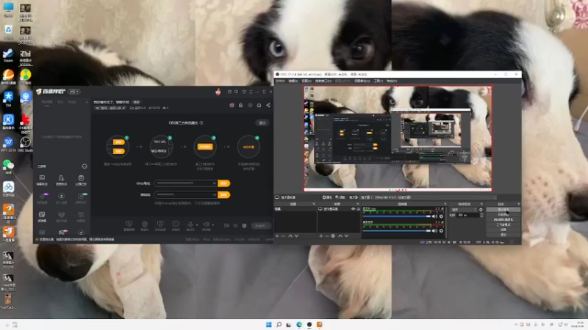Viewport: 588px width, 330px height.
Task: Reveal stream key using its eye icon
Action: [215, 194]
